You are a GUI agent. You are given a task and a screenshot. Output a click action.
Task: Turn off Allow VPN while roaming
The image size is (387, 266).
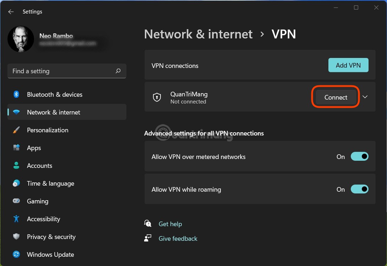point(359,189)
